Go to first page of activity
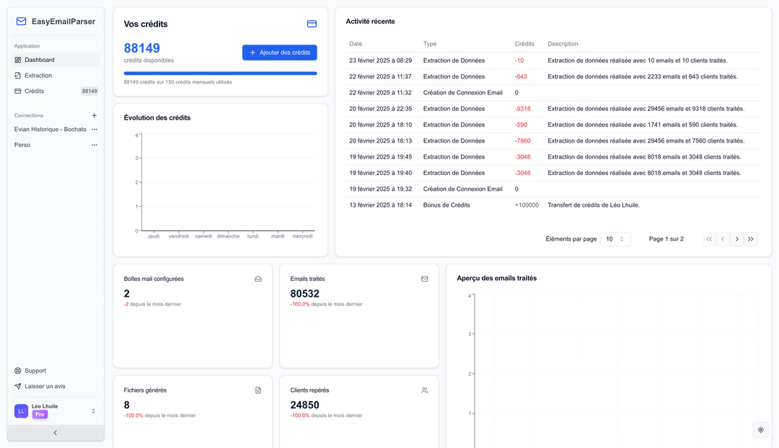Screen dimensions: 779x448 click(x=709, y=239)
